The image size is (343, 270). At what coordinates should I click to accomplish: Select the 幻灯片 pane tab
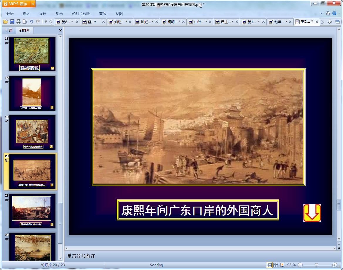click(25, 31)
